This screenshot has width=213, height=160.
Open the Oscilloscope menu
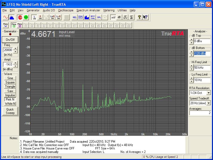tap(66, 10)
